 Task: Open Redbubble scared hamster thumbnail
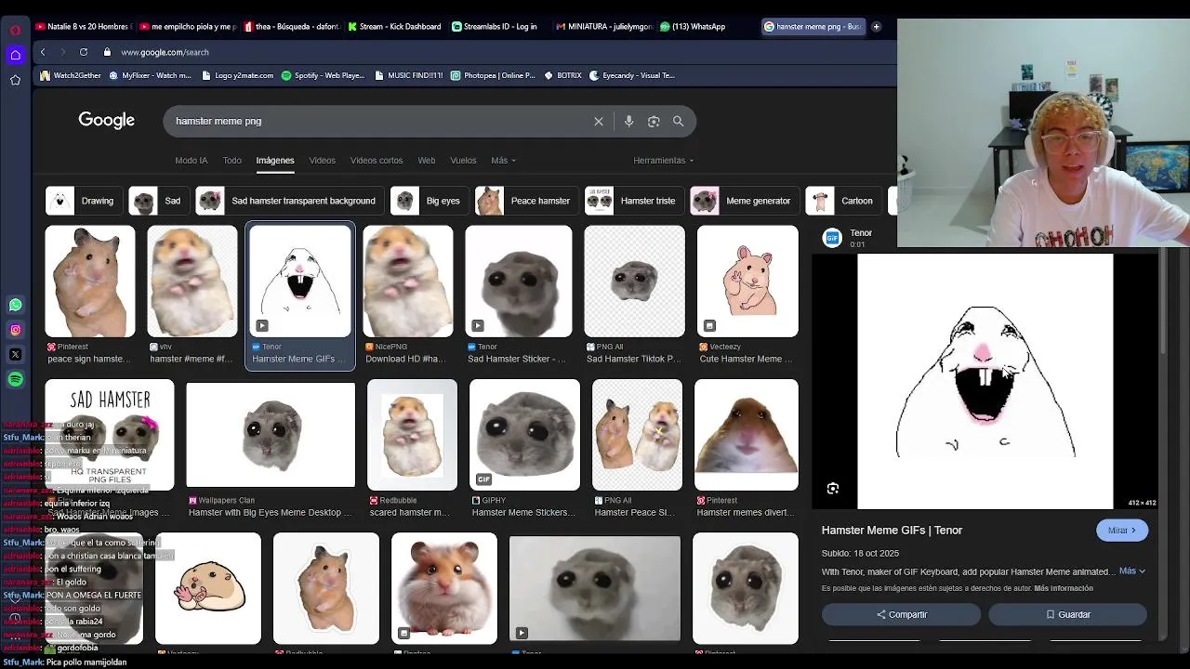click(x=412, y=435)
